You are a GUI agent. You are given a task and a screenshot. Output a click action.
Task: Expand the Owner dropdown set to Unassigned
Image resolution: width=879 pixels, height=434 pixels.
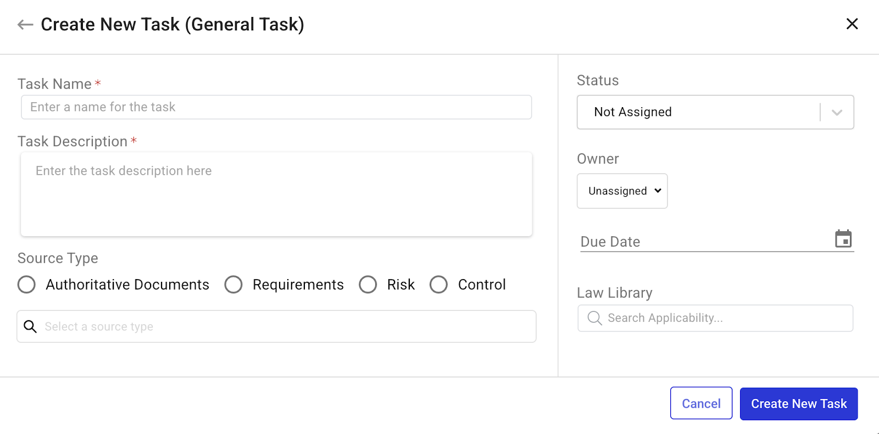click(622, 191)
